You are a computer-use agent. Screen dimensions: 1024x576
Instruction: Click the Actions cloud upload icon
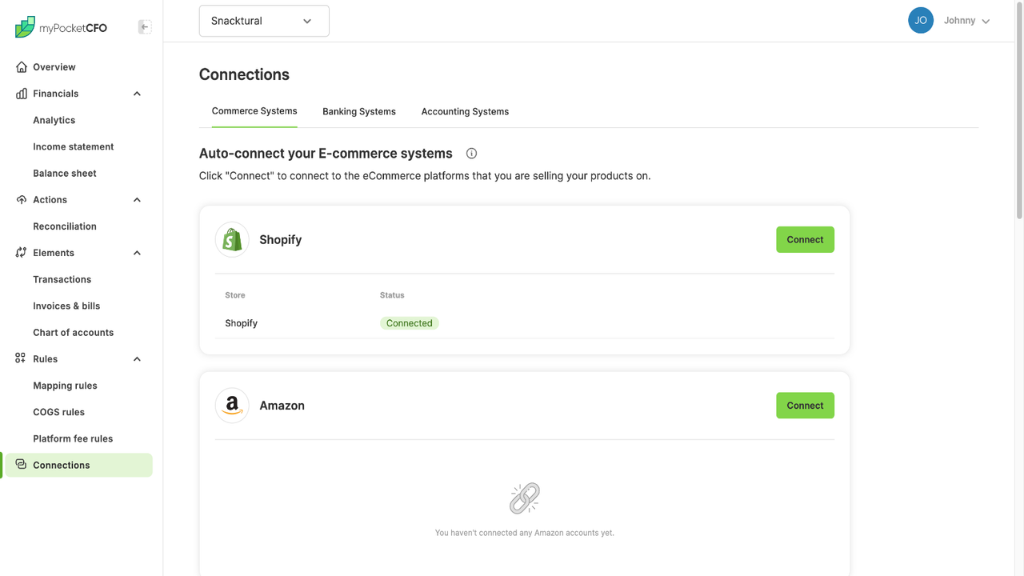[x=22, y=200]
